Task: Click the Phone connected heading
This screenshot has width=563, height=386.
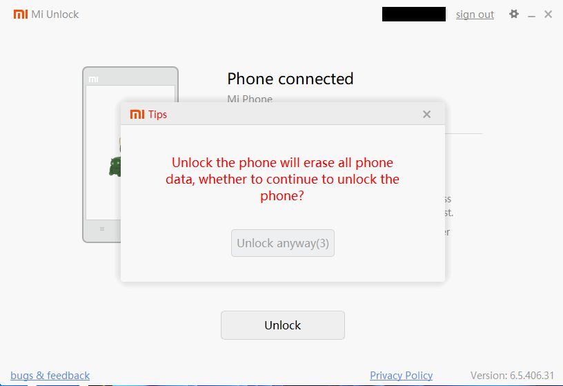Action: tap(290, 79)
